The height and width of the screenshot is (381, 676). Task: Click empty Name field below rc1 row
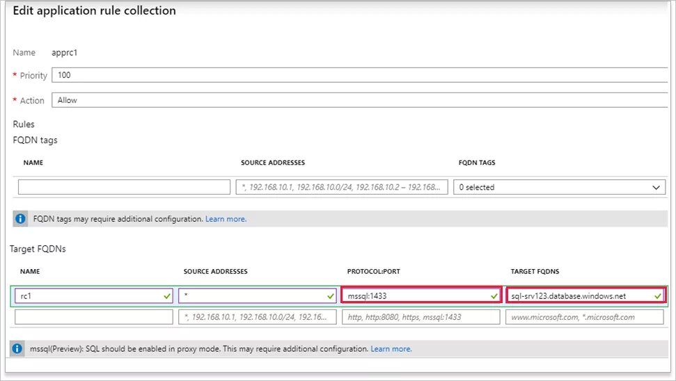93,317
